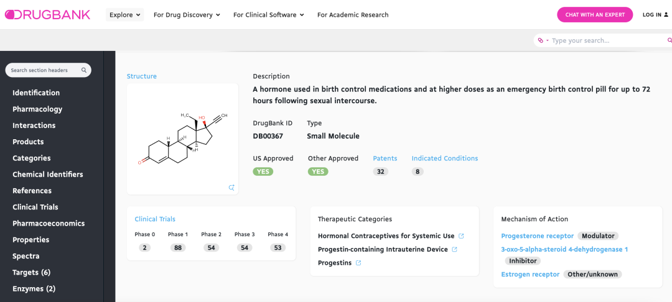Open the search type pill dropdown
The image size is (672, 302).
[x=543, y=40]
